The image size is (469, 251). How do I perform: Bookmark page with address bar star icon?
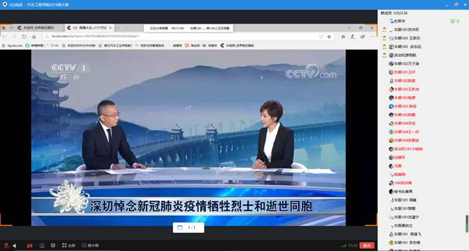329,37
